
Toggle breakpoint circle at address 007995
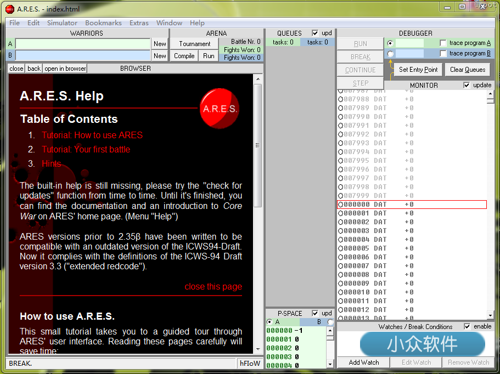(x=341, y=161)
